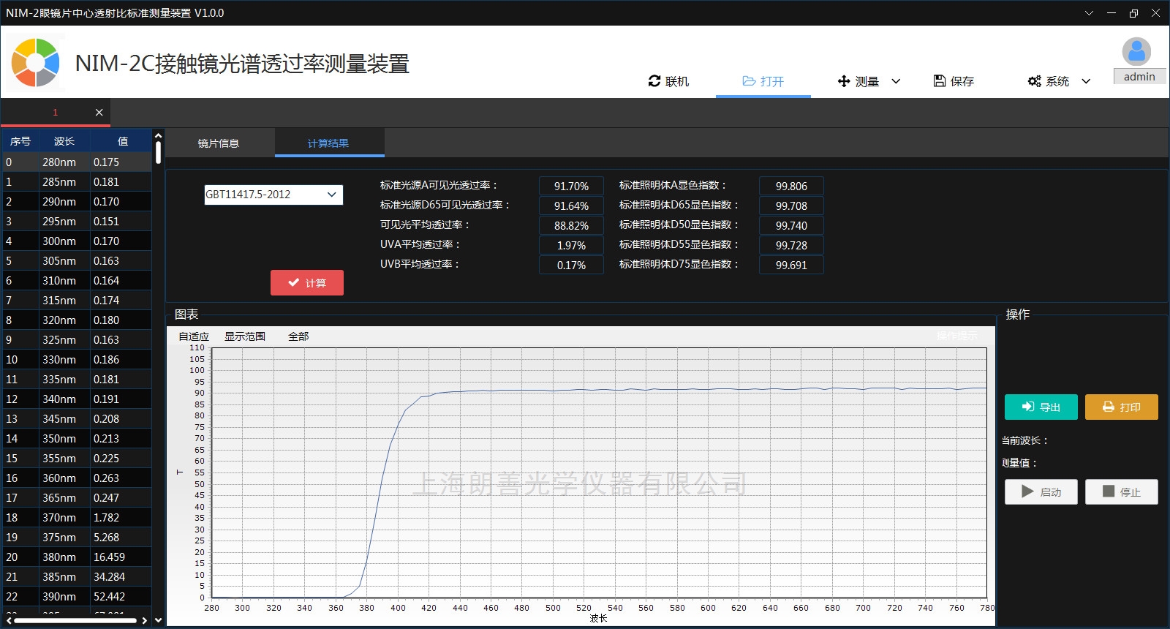Click the 停止 stop button
This screenshot has height=629, width=1170.
pyautogui.click(x=1122, y=492)
